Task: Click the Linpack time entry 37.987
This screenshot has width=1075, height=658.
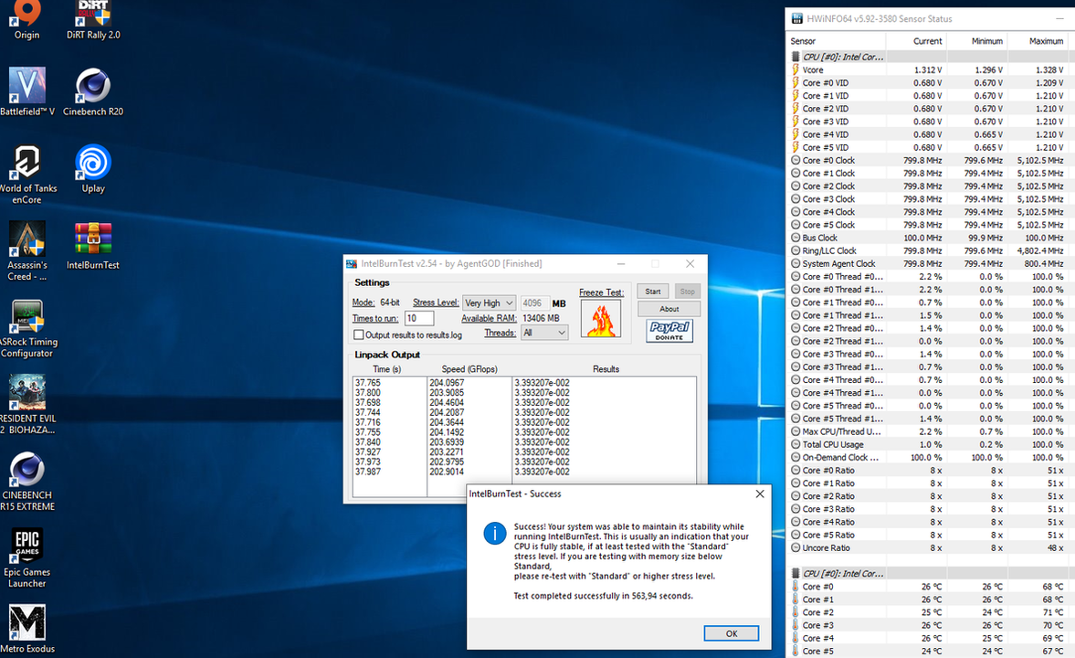Action: (x=367, y=472)
